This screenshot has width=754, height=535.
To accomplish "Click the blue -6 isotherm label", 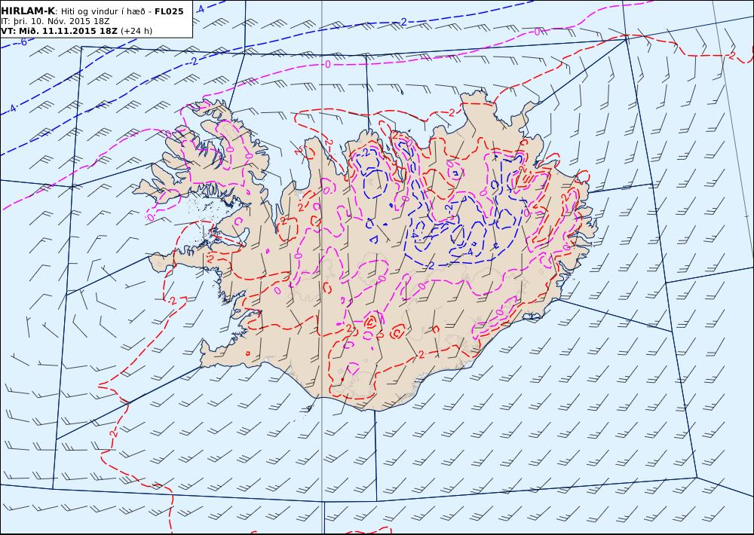I will [x=22, y=42].
